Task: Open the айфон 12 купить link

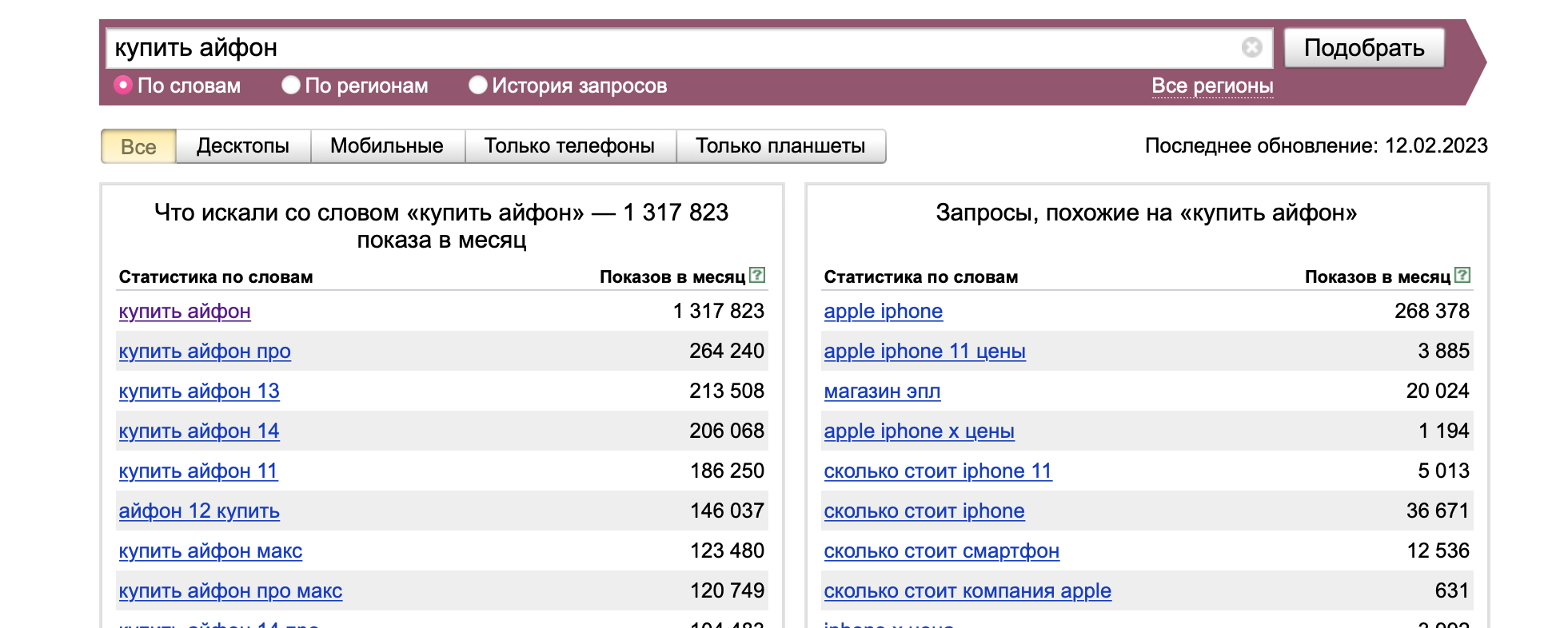Action: point(199,511)
